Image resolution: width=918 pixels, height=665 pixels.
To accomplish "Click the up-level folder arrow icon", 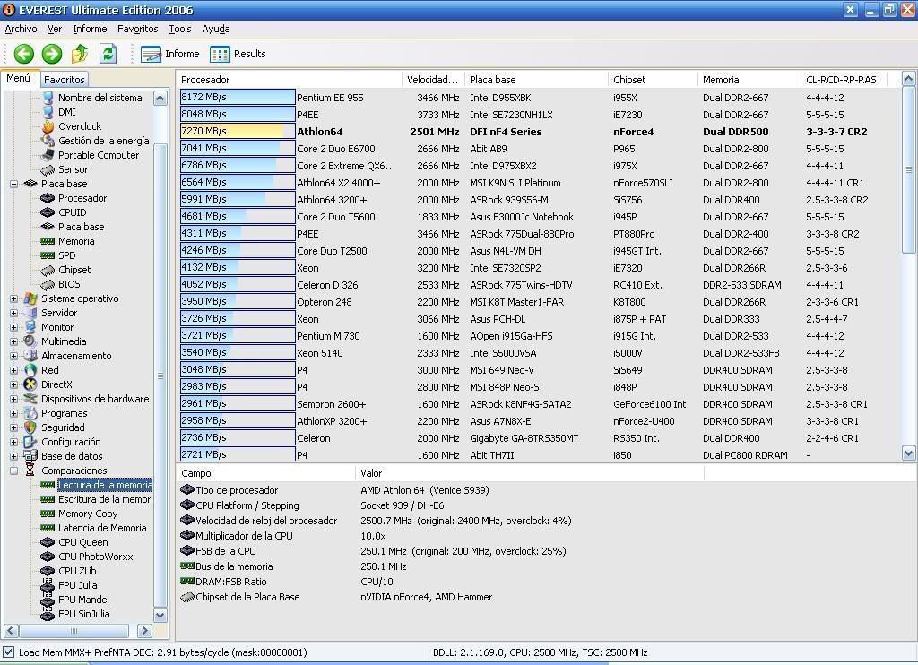I will click(80, 54).
